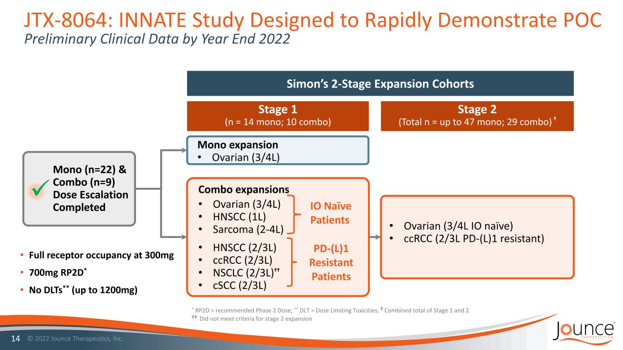Click the 'Simon's 2-Stage Expansion Cohorts' banner
This screenshot has width=623, height=350.
click(380, 83)
